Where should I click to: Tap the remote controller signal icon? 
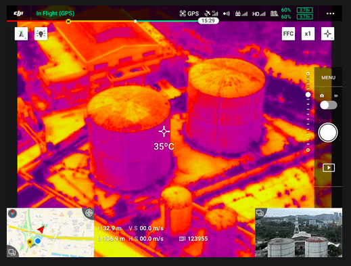point(241,14)
